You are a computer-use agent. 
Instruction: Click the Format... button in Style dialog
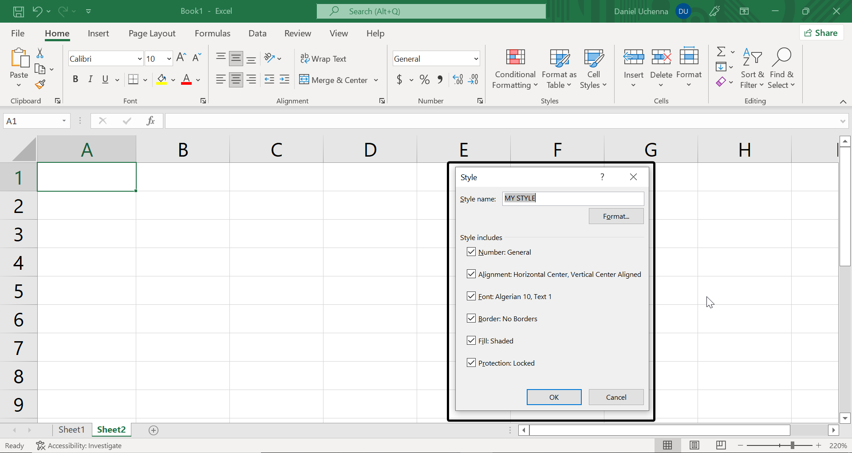(x=616, y=217)
